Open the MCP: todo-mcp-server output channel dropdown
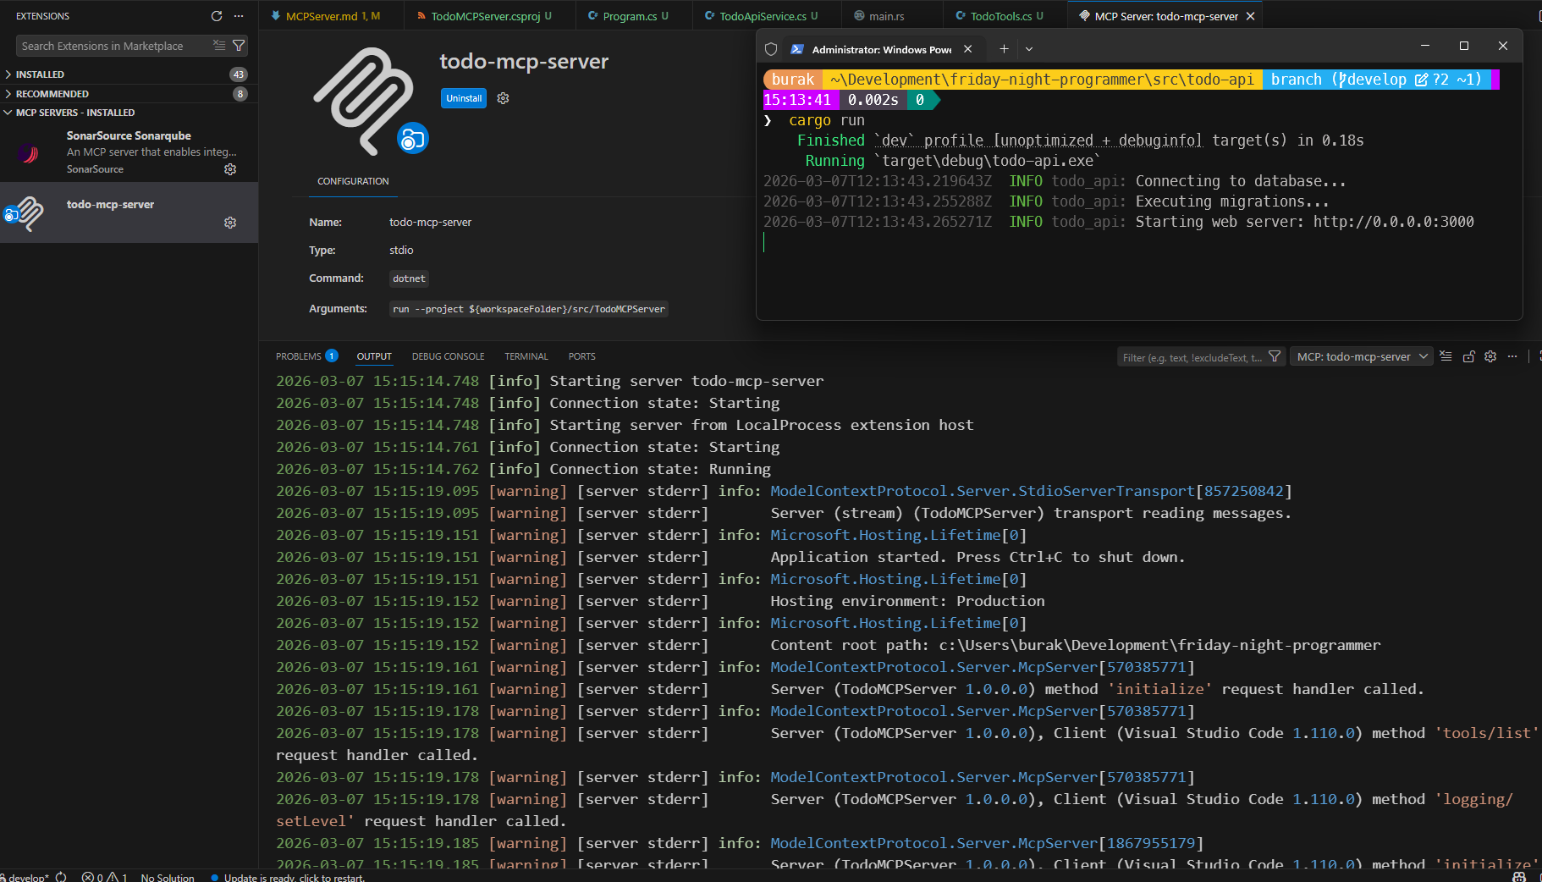Image resolution: width=1542 pixels, height=882 pixels. coord(1361,356)
